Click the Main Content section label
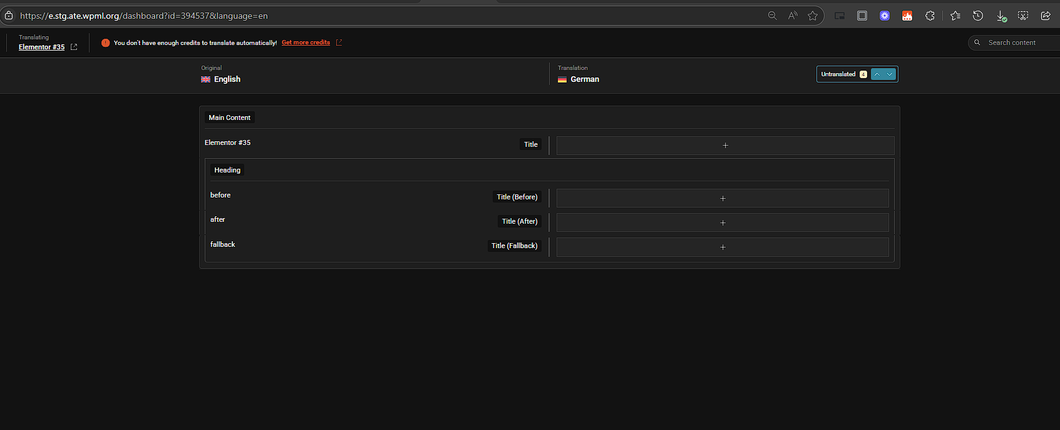 229,117
